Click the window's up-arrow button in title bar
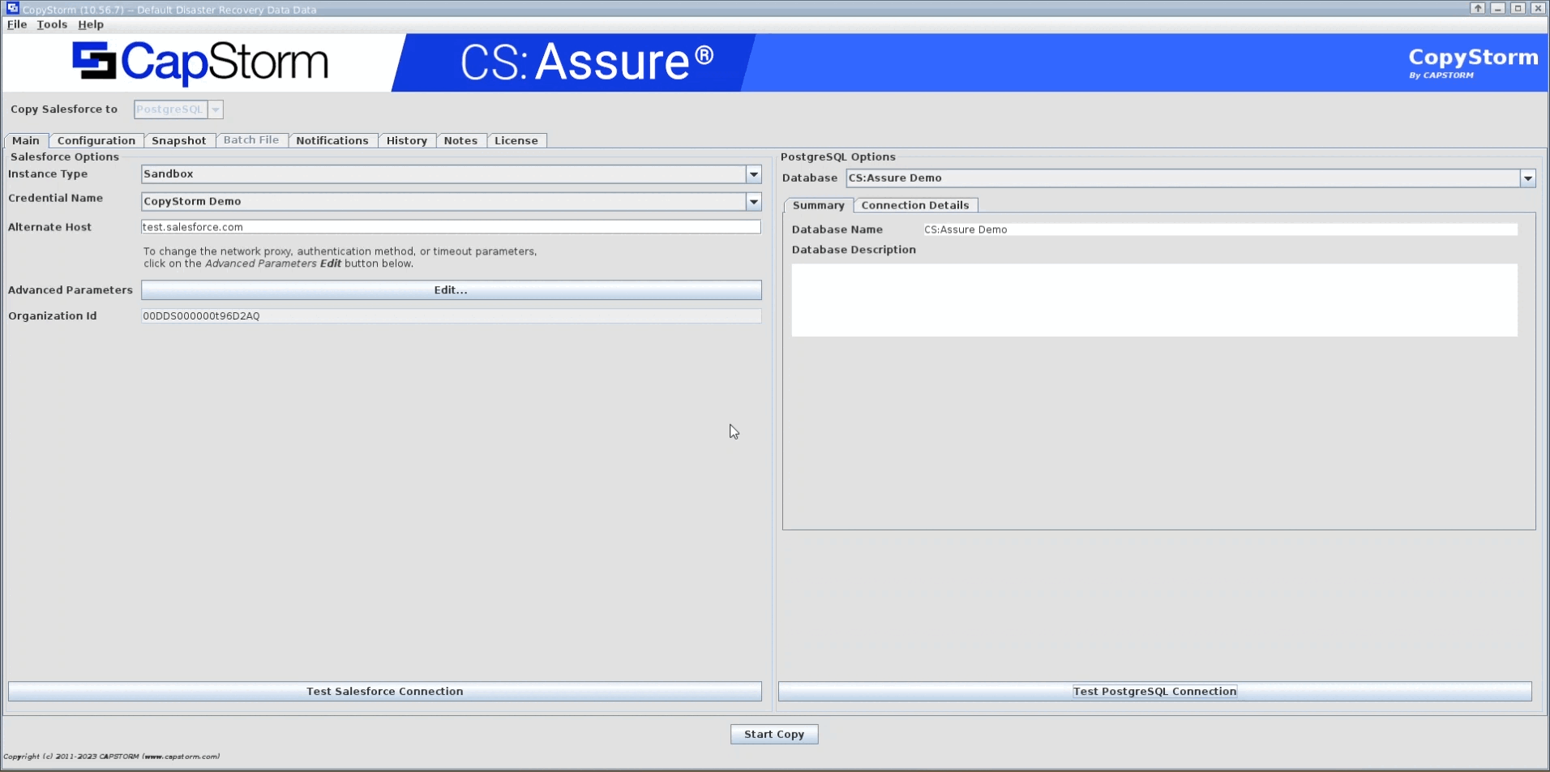This screenshot has height=772, width=1550. (x=1478, y=8)
